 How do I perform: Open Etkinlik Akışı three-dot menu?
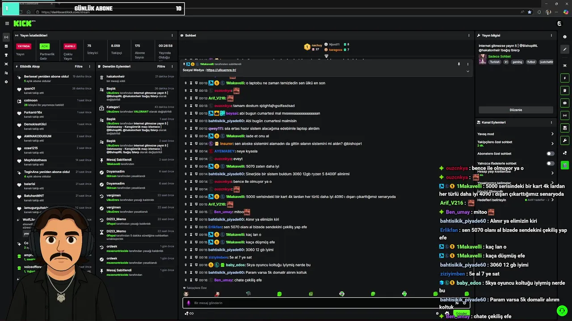[89, 66]
